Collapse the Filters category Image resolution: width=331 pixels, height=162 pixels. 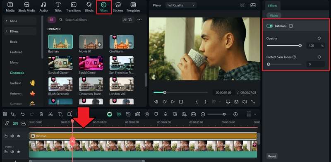(20, 31)
